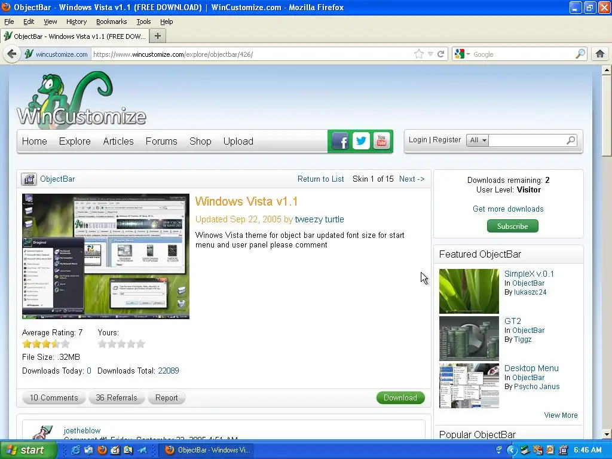Bookmark this page with the star icon
This screenshot has height=459, width=612.
(x=419, y=54)
